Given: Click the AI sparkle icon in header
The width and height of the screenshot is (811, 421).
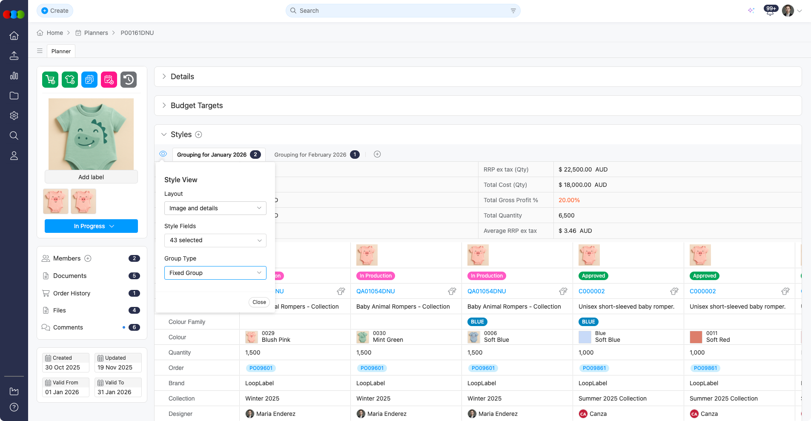Looking at the screenshot, I should [x=751, y=11].
